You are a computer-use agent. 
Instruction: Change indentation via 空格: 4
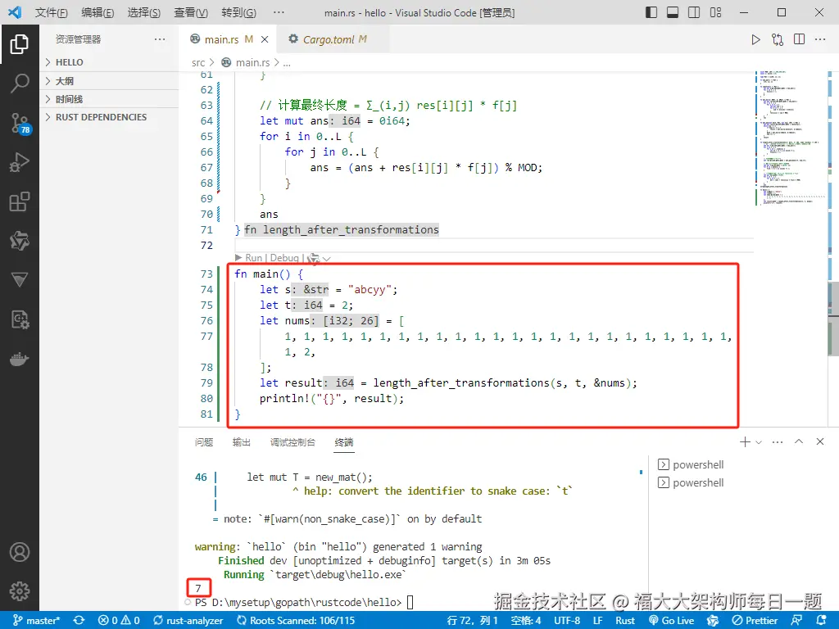click(525, 621)
